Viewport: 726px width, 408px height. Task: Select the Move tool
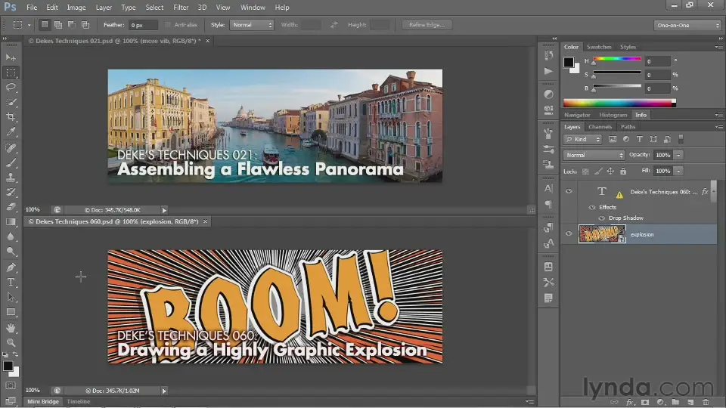pos(11,57)
